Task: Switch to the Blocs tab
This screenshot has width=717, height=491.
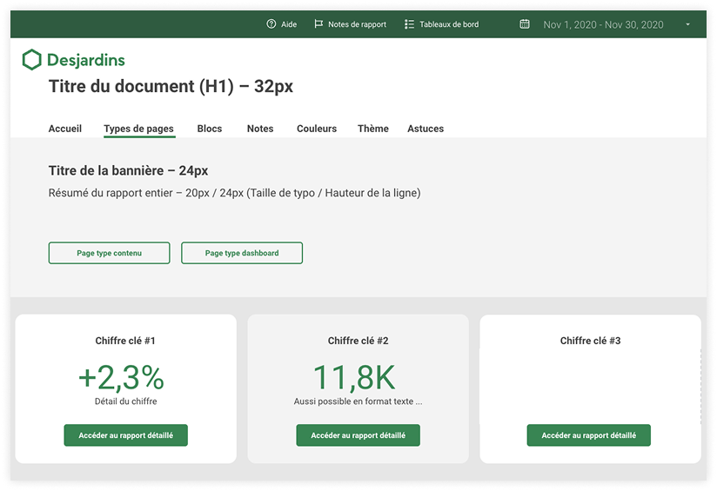Action: 210,129
